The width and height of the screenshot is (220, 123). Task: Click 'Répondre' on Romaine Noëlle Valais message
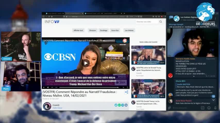pos(210,59)
